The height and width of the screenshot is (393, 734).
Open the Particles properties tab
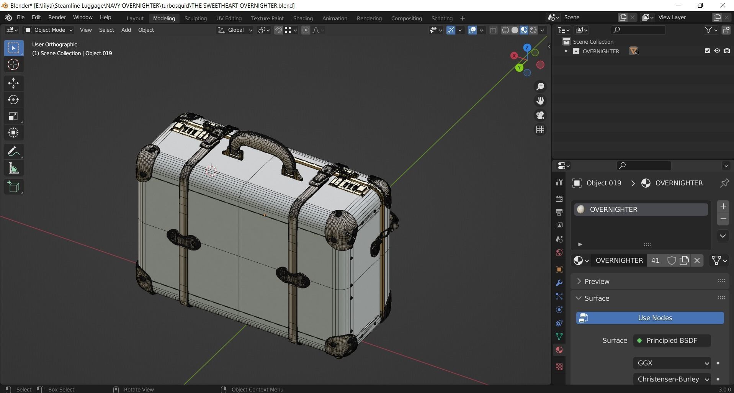coord(559,296)
